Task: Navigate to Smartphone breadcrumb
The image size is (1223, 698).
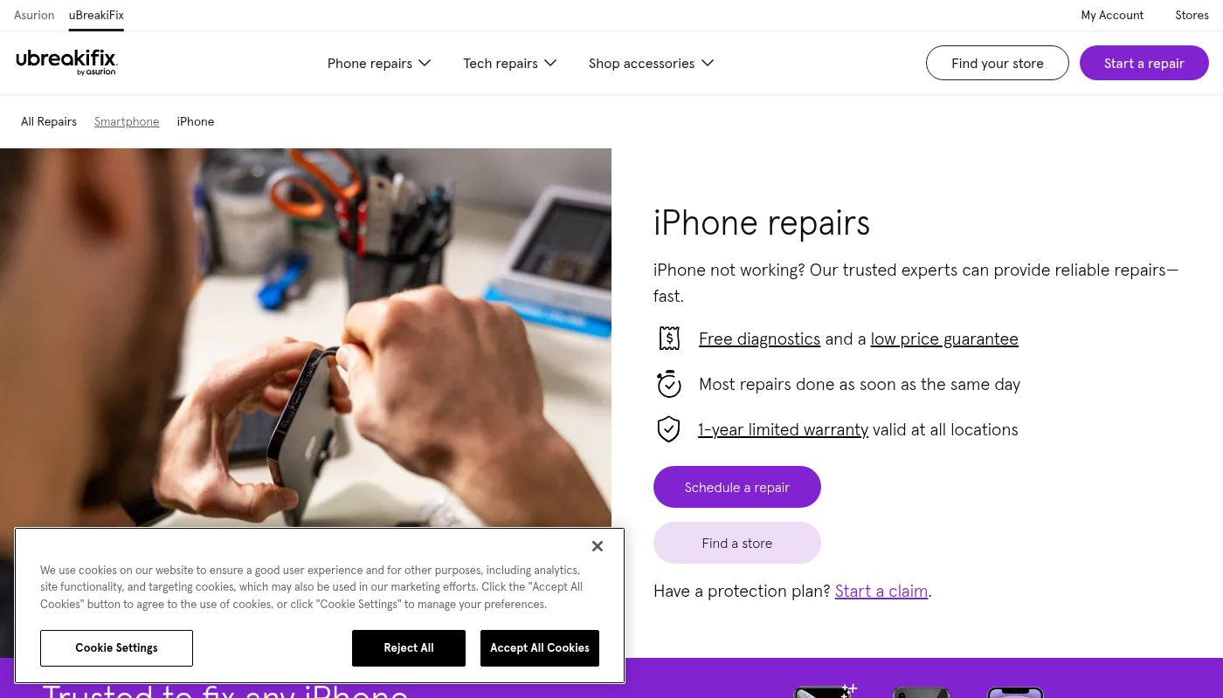Action: click(x=127, y=121)
